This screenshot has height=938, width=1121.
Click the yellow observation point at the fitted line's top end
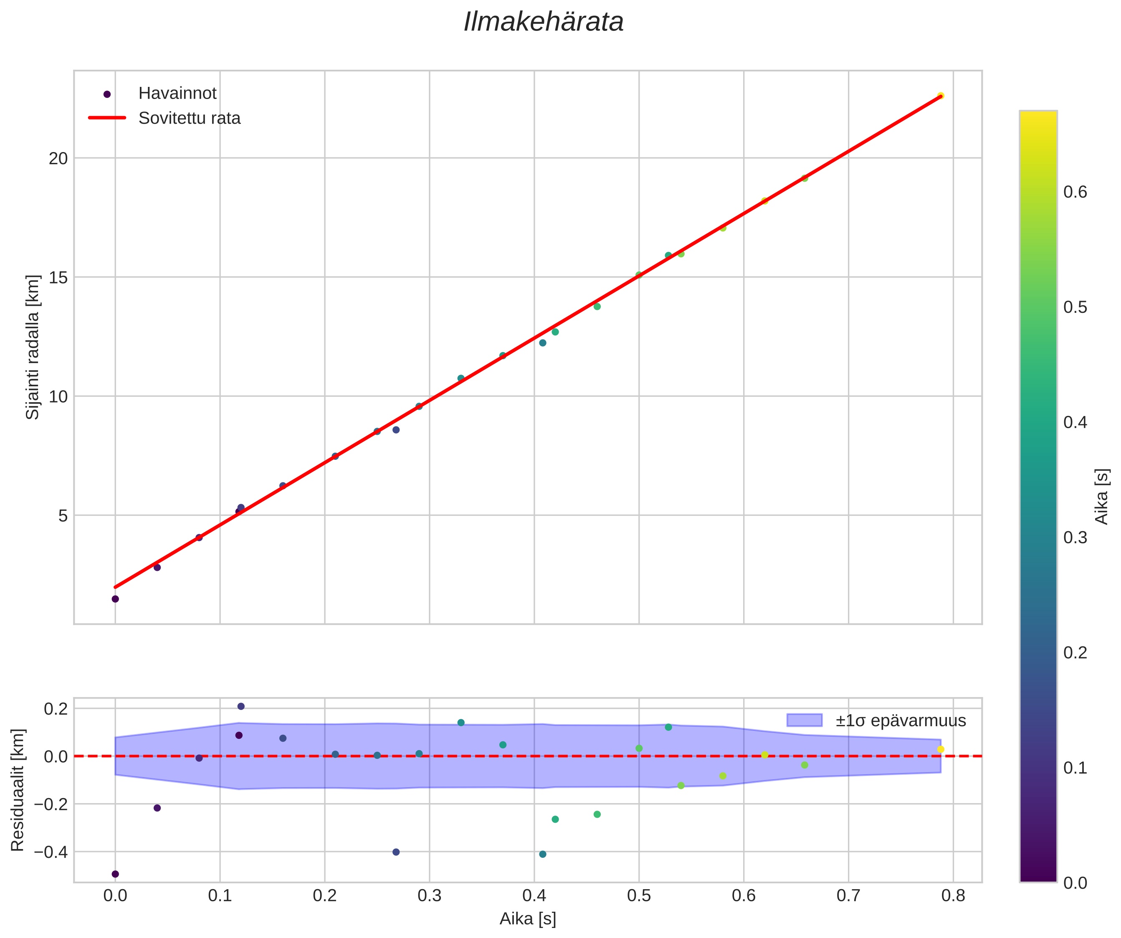(x=941, y=96)
